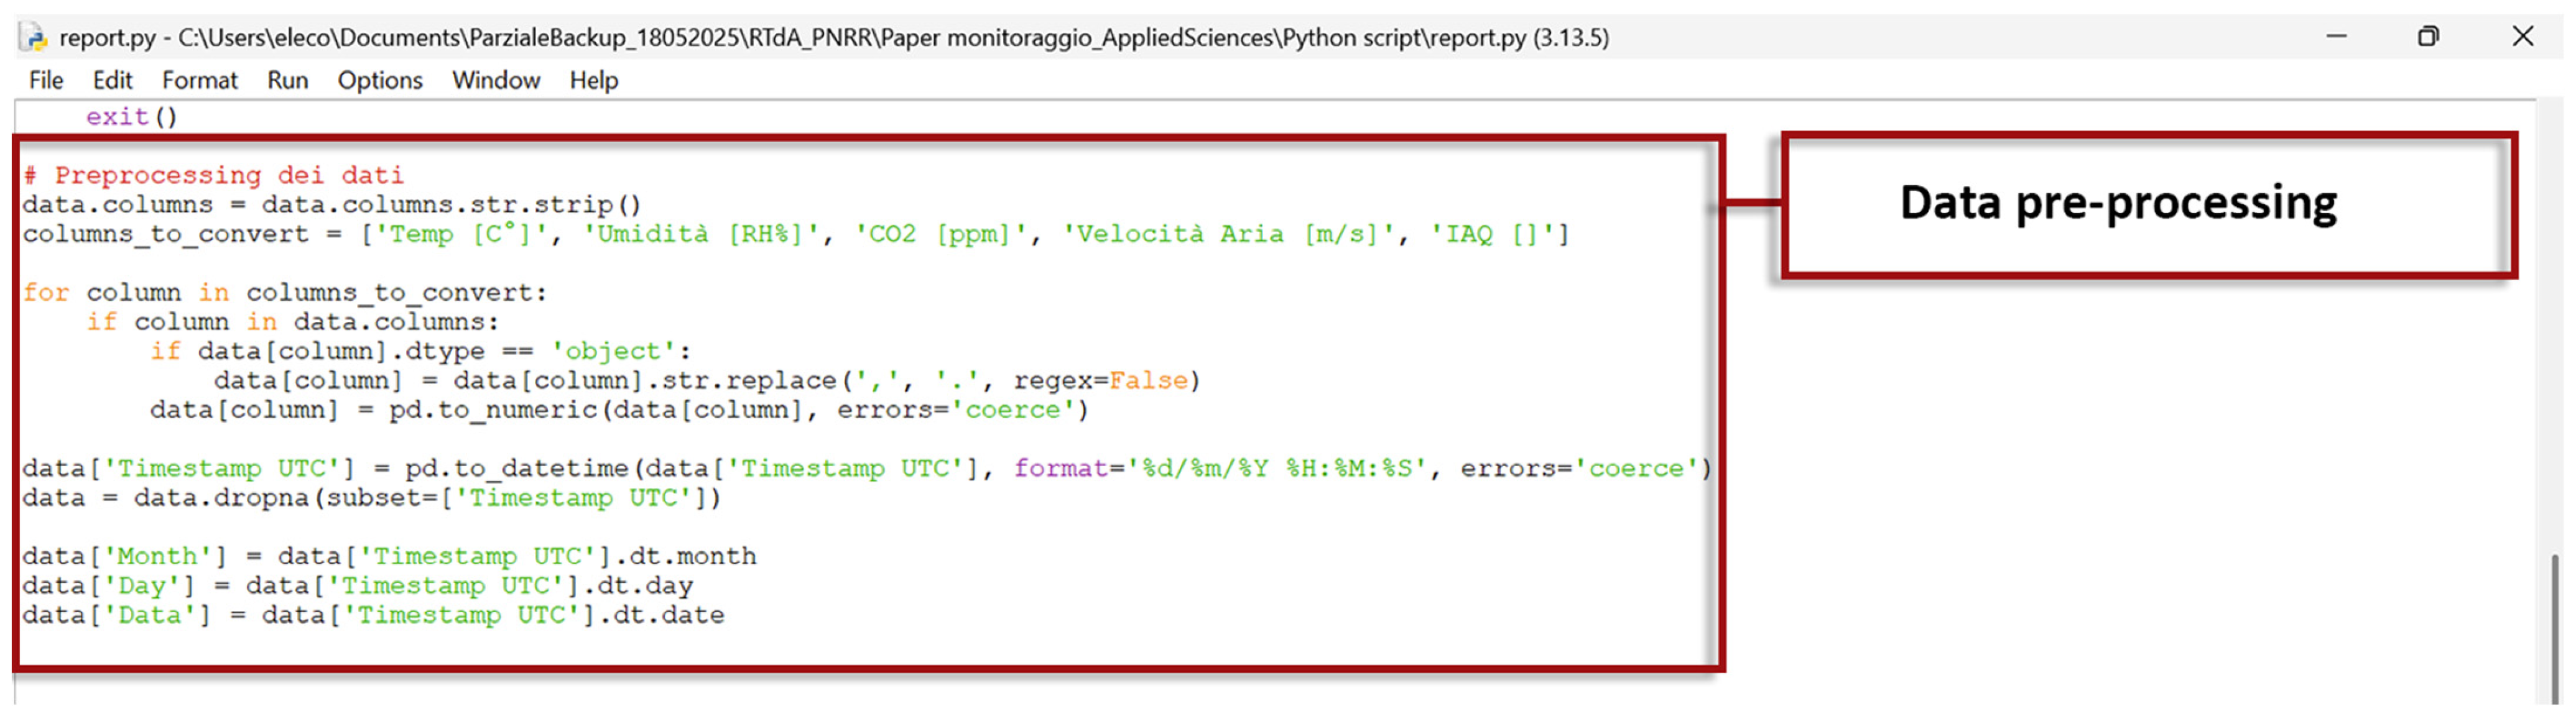Close the report.py editor window
The width and height of the screenshot is (2576, 719).
point(2523,37)
